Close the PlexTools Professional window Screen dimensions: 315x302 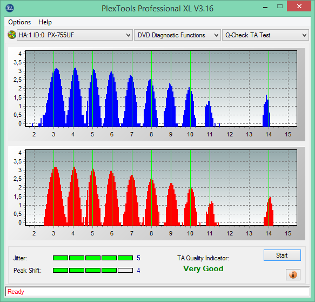pos(299,6)
